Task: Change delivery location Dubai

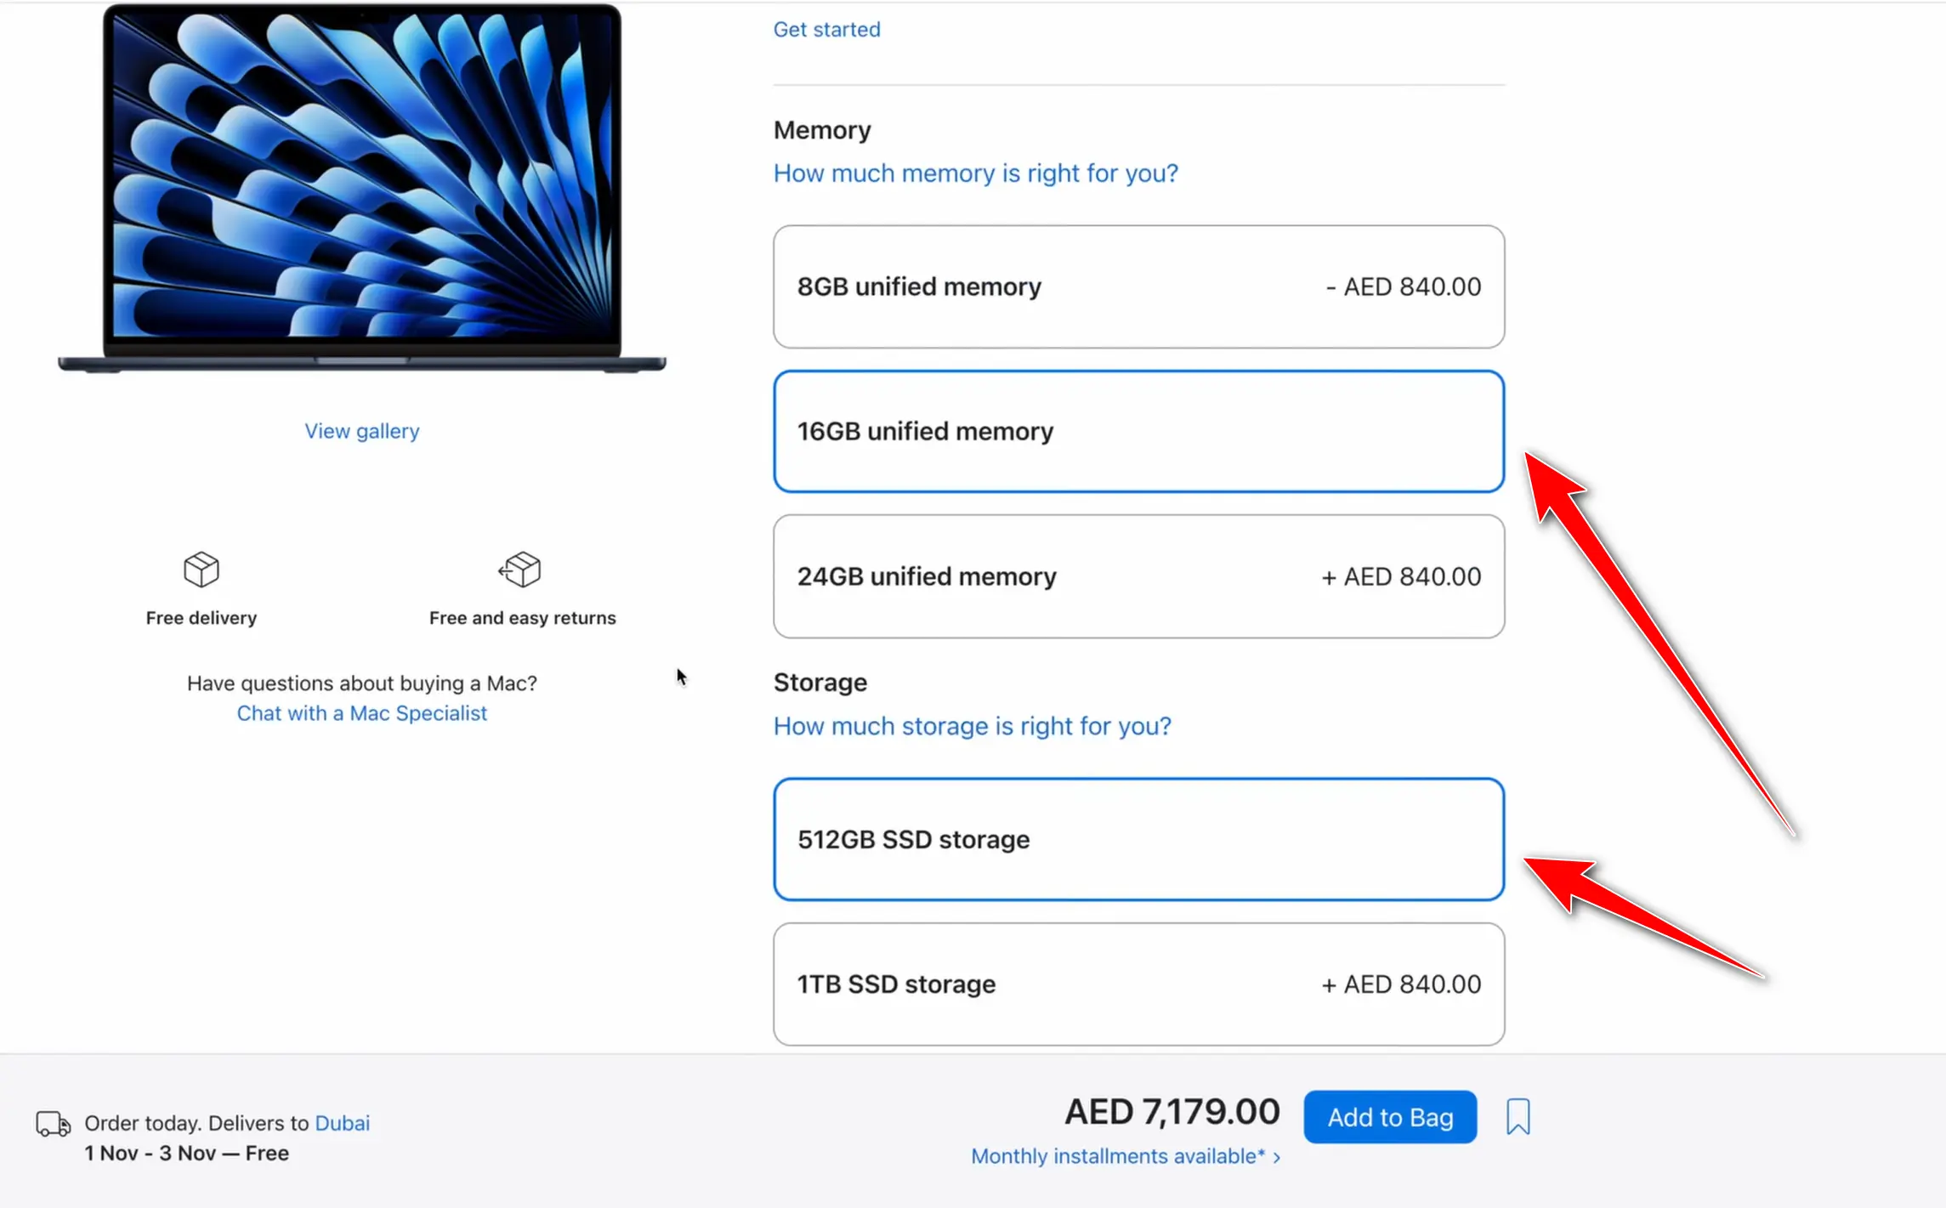Action: click(342, 1123)
